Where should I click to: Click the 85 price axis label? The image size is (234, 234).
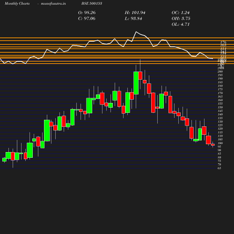coord(219,154)
